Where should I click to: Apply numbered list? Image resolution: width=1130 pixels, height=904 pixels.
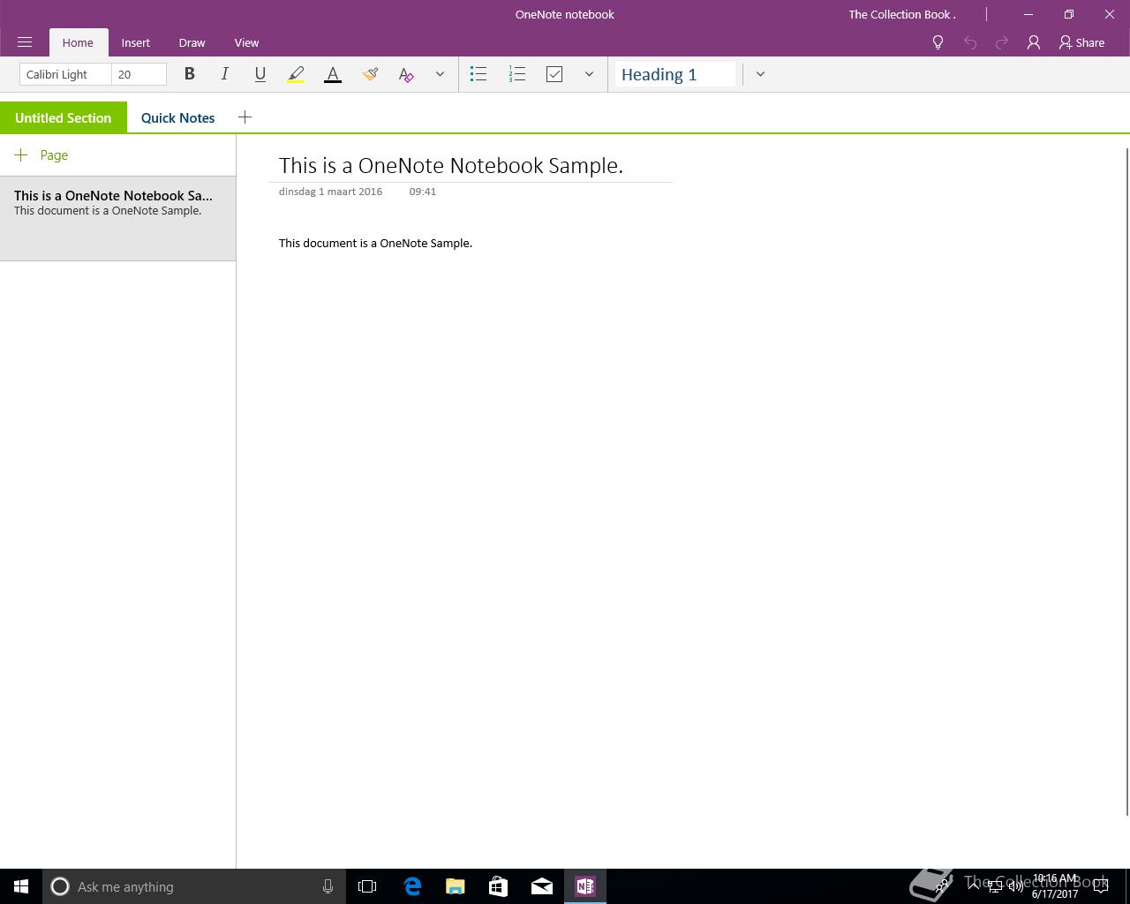click(x=517, y=74)
